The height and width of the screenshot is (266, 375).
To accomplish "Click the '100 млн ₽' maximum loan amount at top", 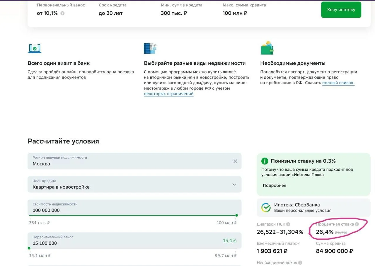I will pyautogui.click(x=235, y=13).
